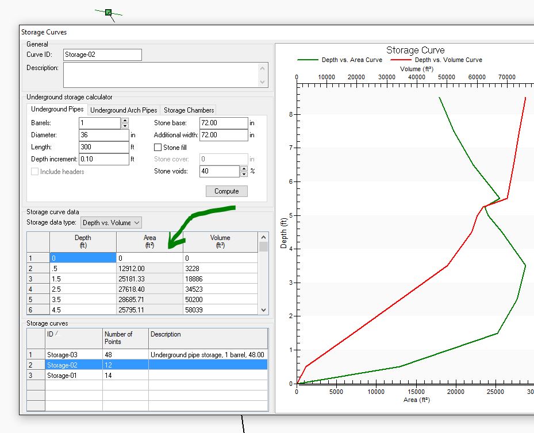The width and height of the screenshot is (534, 433).
Task: Click into the Curve ID field
Action: 102,55
